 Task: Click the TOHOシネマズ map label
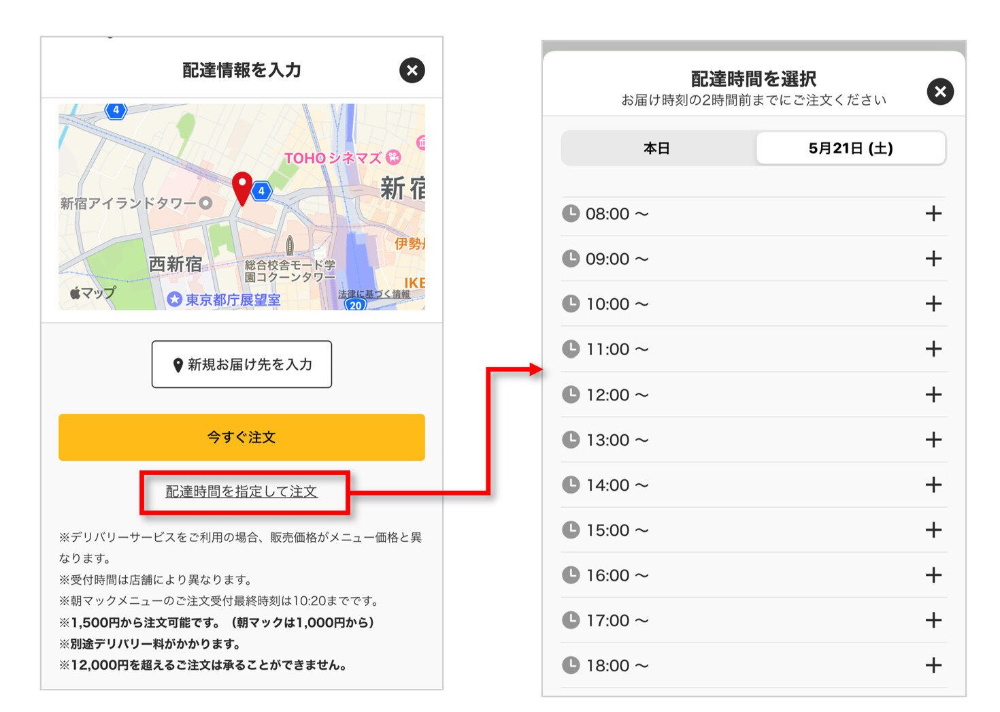click(333, 158)
